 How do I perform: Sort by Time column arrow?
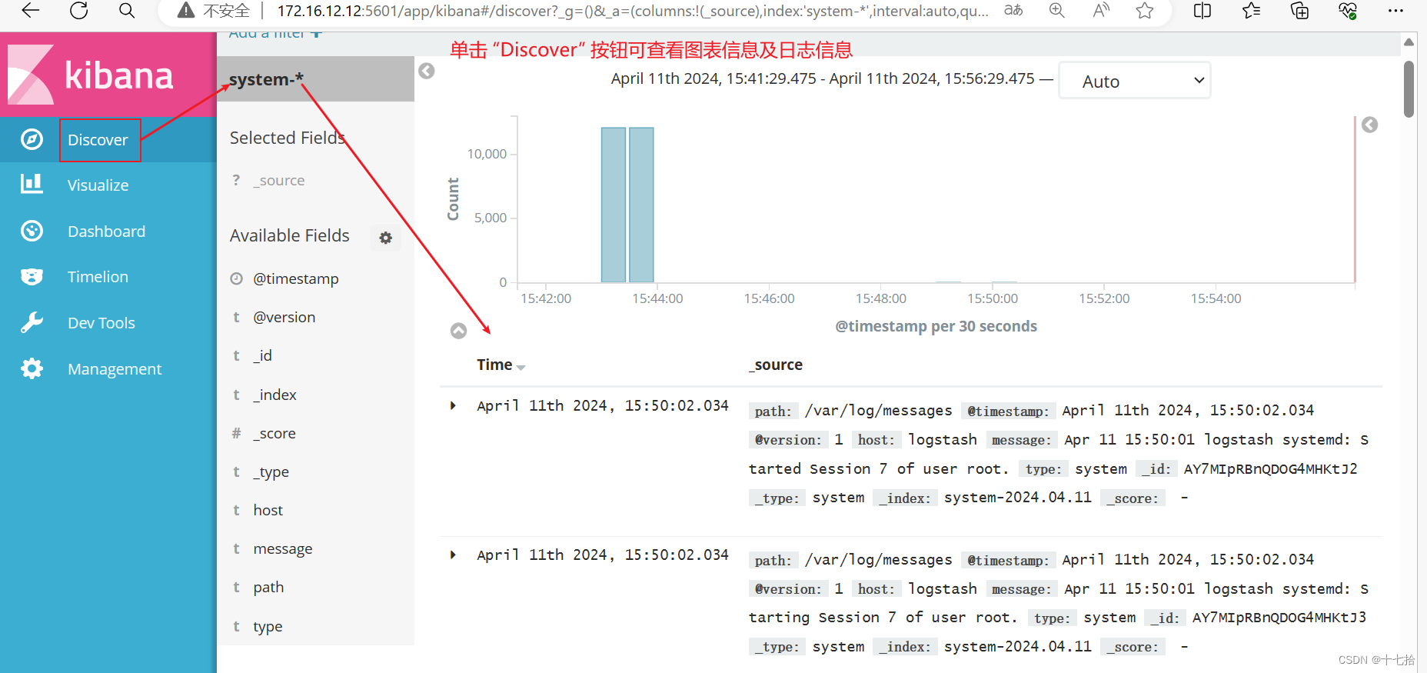pos(521,368)
